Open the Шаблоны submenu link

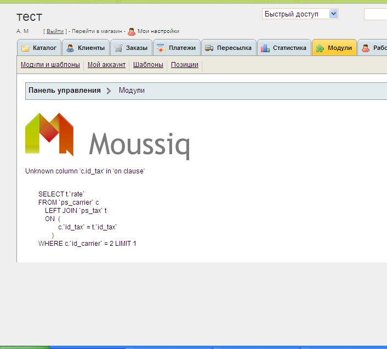click(x=148, y=65)
